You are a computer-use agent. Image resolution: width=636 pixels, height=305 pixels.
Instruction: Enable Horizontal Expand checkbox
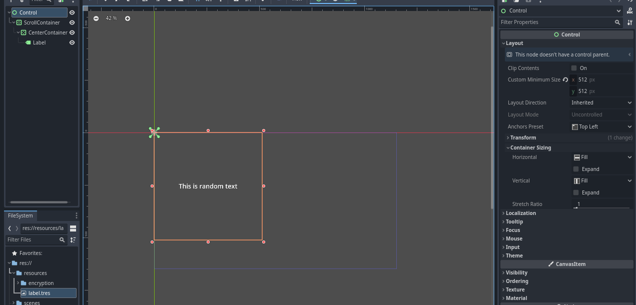(576, 169)
